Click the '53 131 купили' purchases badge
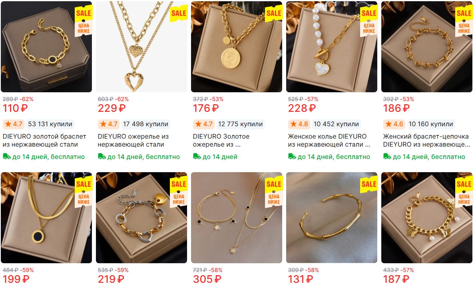 click(50, 124)
